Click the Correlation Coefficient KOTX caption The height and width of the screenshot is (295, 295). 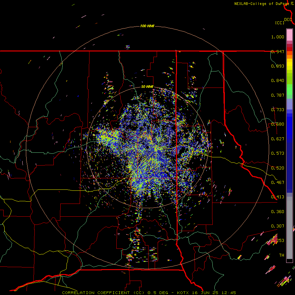(x=149, y=293)
